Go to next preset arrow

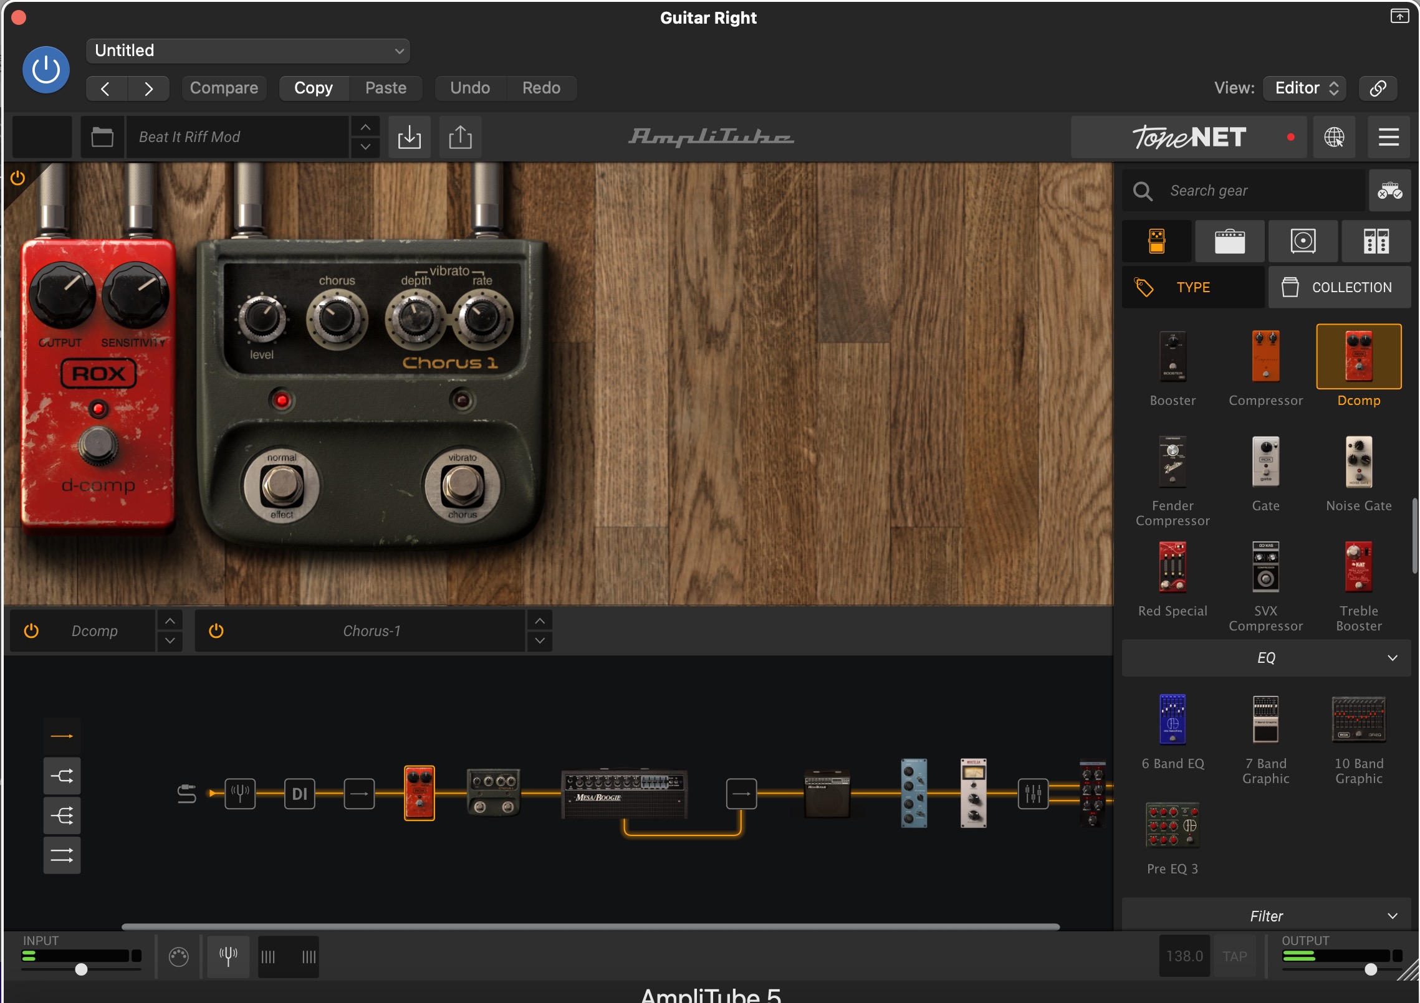pyautogui.click(x=148, y=88)
